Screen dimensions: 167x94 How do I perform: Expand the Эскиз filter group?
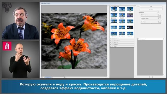pyautogui.click(x=111, y=46)
